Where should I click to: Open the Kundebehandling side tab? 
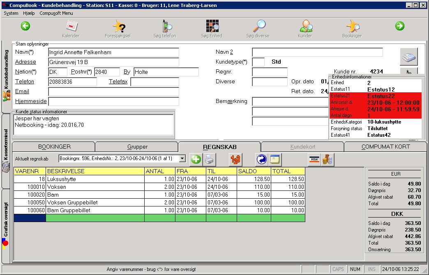[6, 76]
